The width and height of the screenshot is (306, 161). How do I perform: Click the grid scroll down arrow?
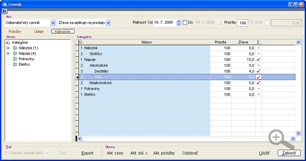[298, 133]
